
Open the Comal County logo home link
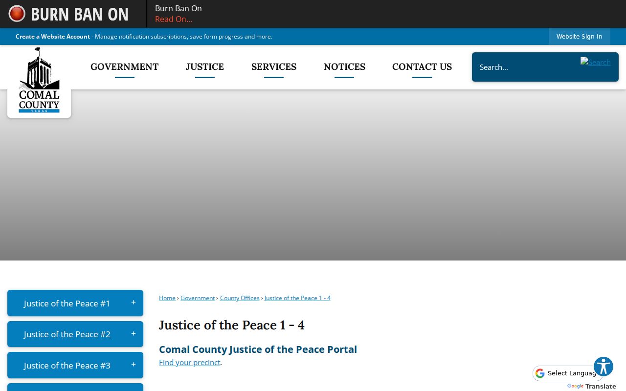click(39, 81)
